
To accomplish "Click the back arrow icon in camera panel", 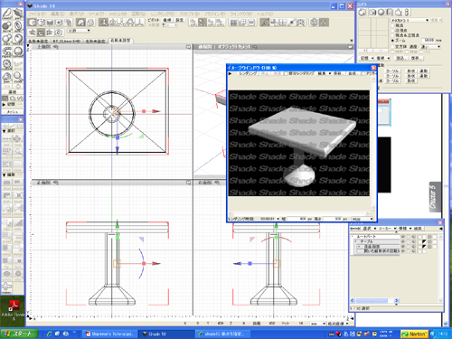I will click(363, 12).
